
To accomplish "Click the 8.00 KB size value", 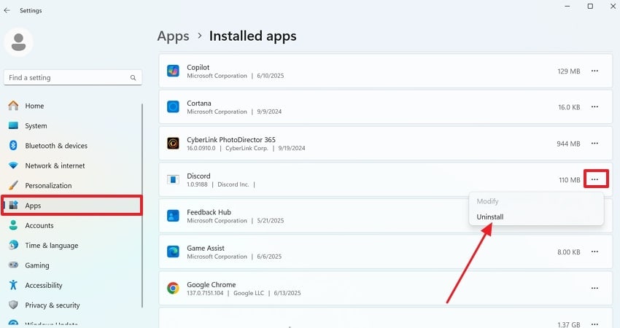I will pyautogui.click(x=569, y=252).
